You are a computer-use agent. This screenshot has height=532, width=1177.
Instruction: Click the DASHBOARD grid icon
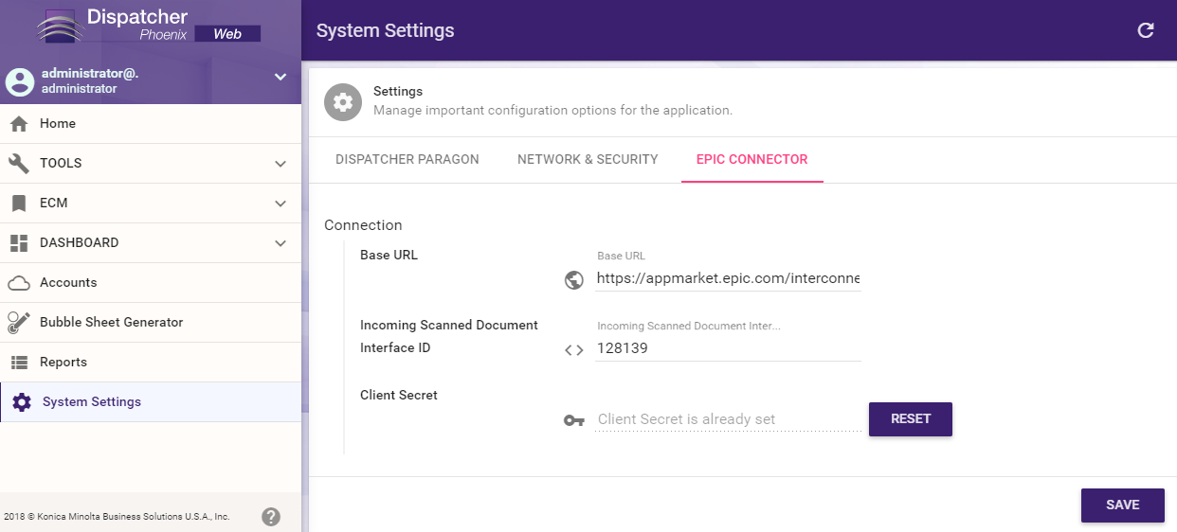coord(19,243)
